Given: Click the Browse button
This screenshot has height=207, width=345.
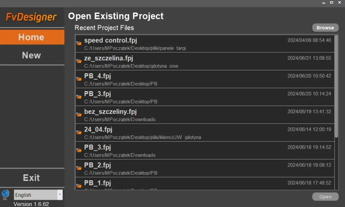Looking at the screenshot, I should pos(325,28).
